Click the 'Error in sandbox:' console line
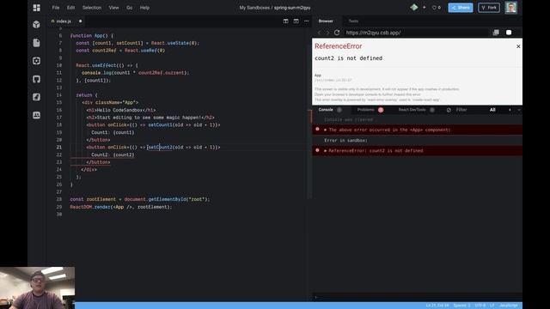Screen dimensions: 550x309 (x=345, y=140)
